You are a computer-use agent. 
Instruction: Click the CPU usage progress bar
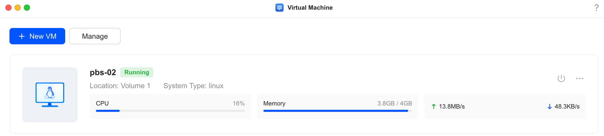pyautogui.click(x=170, y=111)
